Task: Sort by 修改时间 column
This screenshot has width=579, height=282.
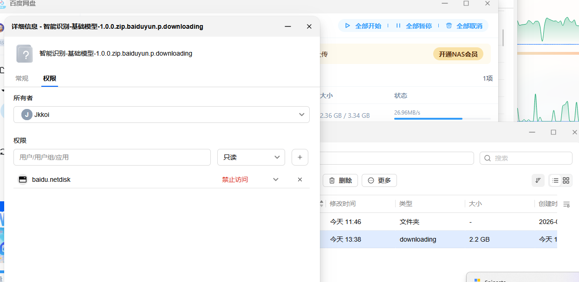Action: (343, 204)
